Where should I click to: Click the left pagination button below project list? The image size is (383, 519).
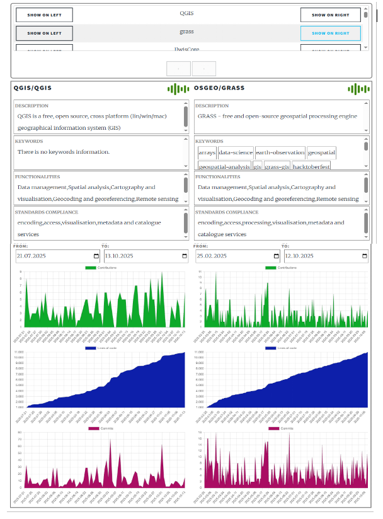tap(179, 68)
